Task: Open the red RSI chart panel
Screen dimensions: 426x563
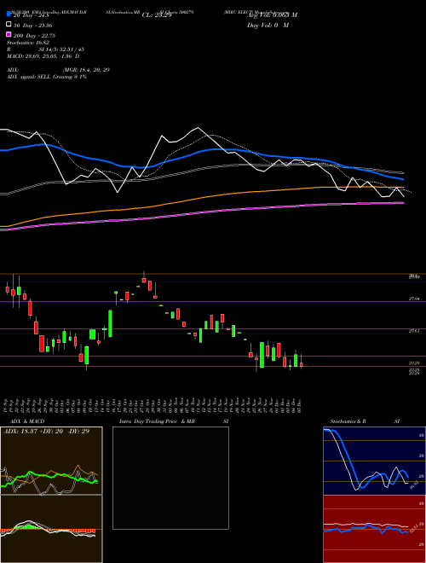Action: tap(374, 529)
